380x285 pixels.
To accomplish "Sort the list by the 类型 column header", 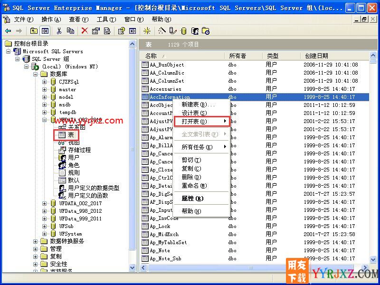I will [281, 56].
